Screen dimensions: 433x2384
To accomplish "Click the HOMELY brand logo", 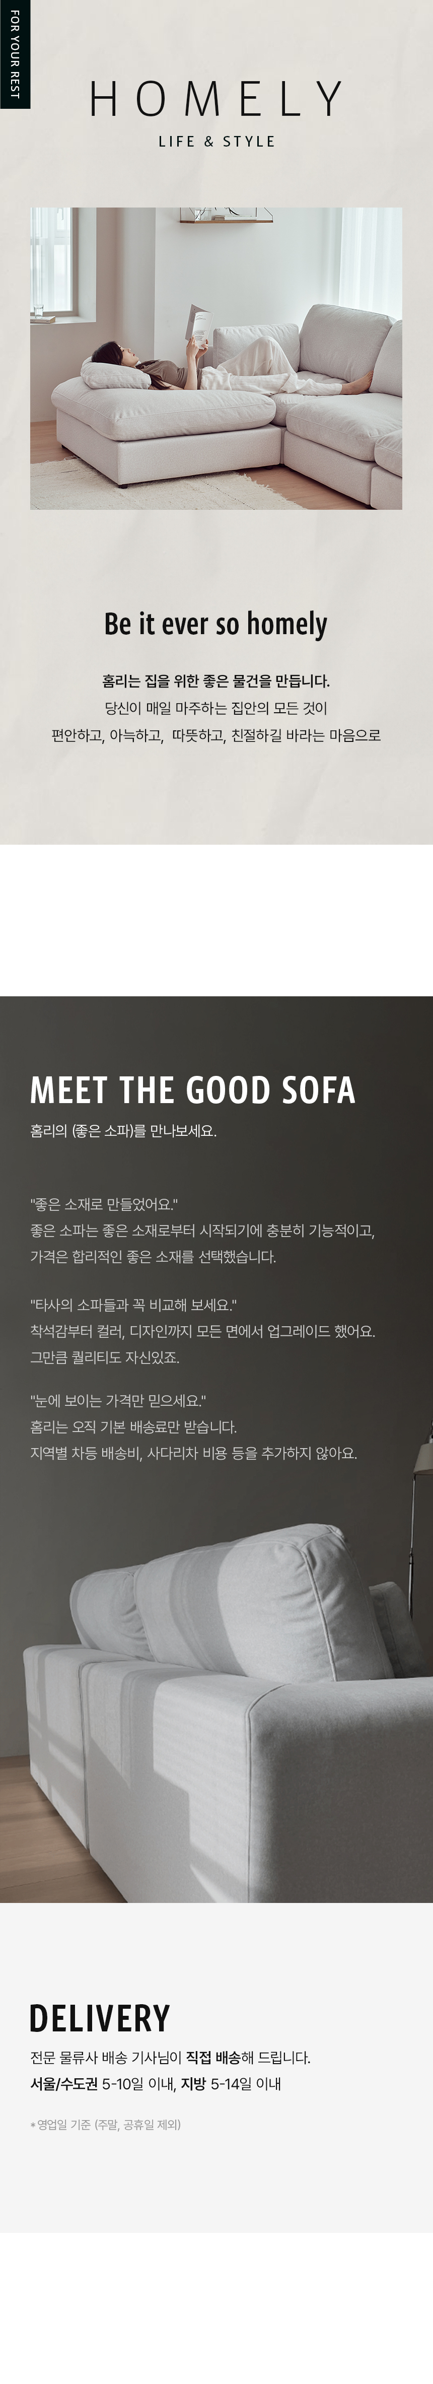I will point(216,99).
